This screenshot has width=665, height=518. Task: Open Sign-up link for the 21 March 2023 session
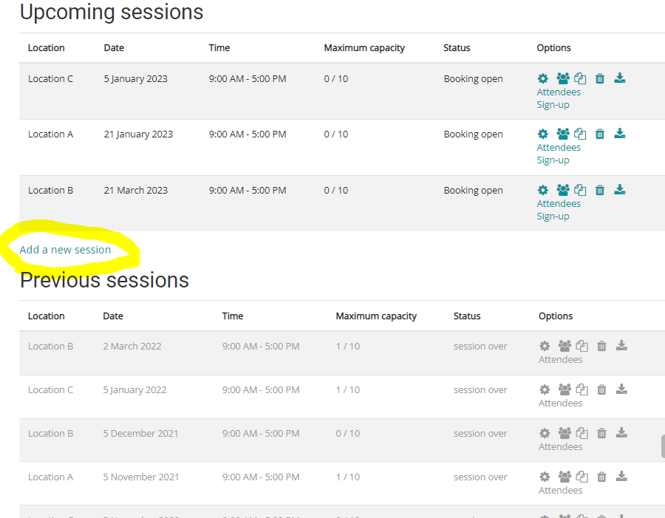tap(553, 217)
